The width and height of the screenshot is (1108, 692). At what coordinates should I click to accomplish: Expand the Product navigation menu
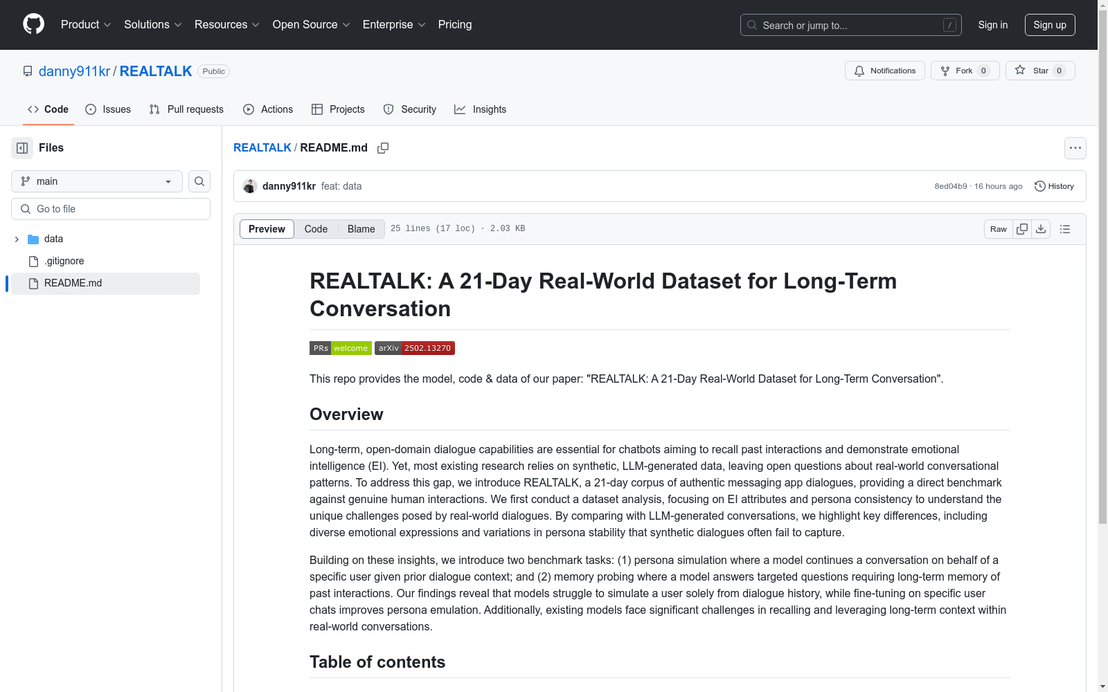pyautogui.click(x=86, y=25)
